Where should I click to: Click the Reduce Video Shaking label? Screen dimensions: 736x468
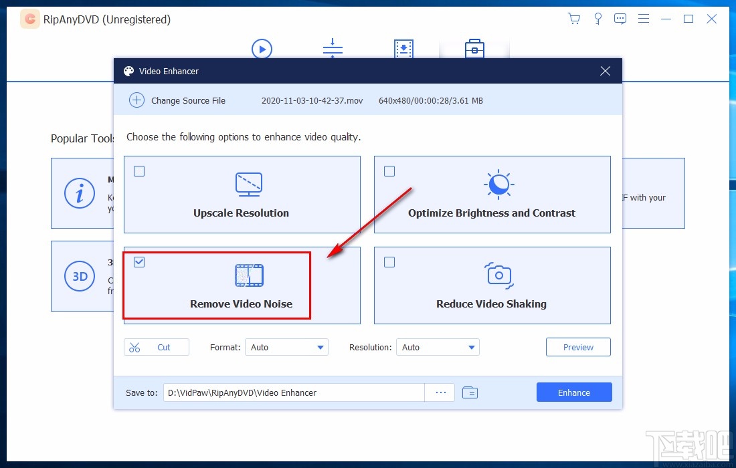[492, 304]
